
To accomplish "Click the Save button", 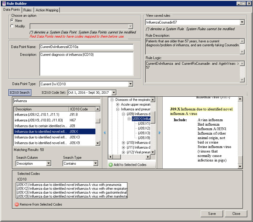I will pos(212,214).
